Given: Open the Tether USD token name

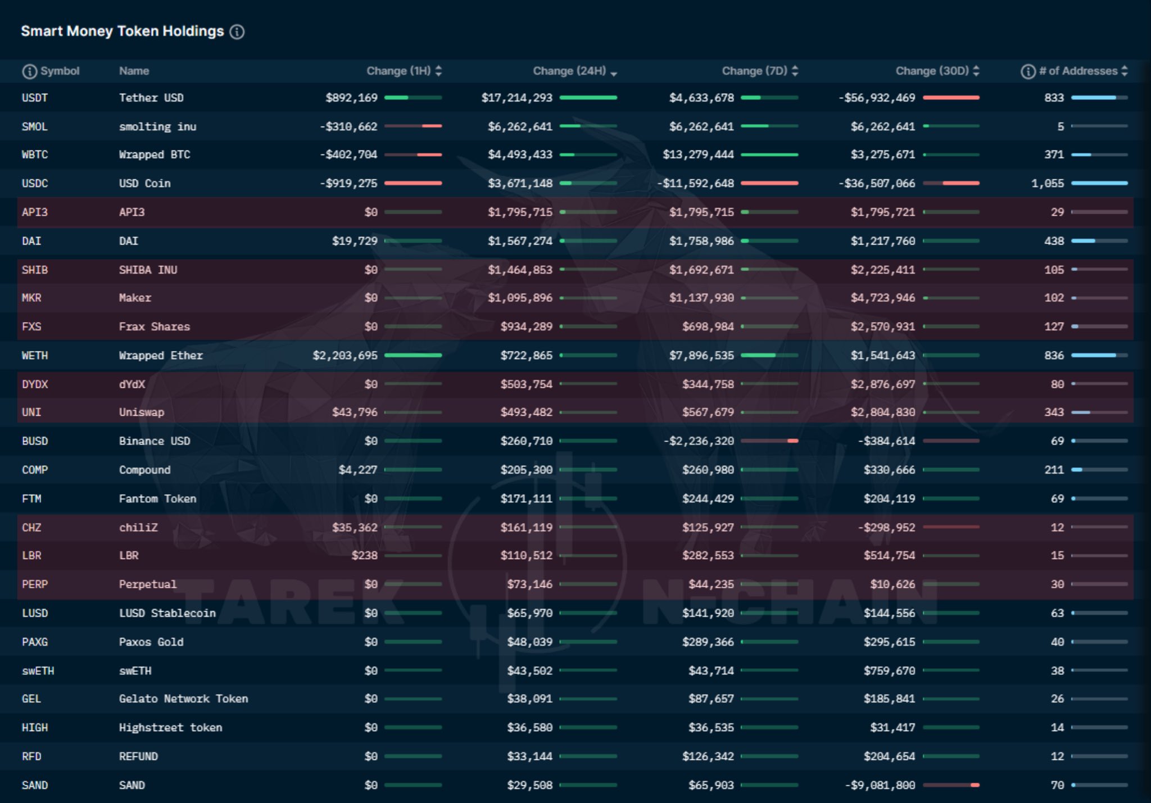Looking at the screenshot, I should coord(151,98).
